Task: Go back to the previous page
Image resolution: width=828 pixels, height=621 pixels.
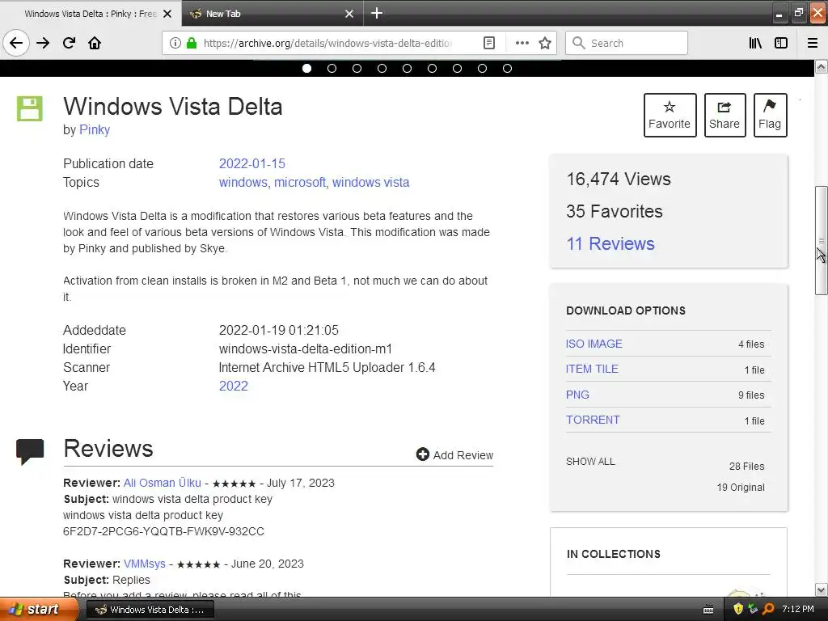Action: point(16,43)
